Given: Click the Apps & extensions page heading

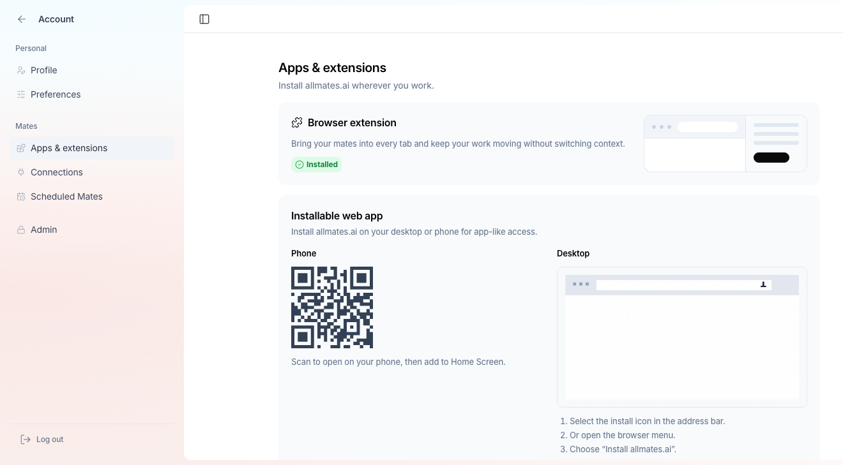Looking at the screenshot, I should click(332, 68).
